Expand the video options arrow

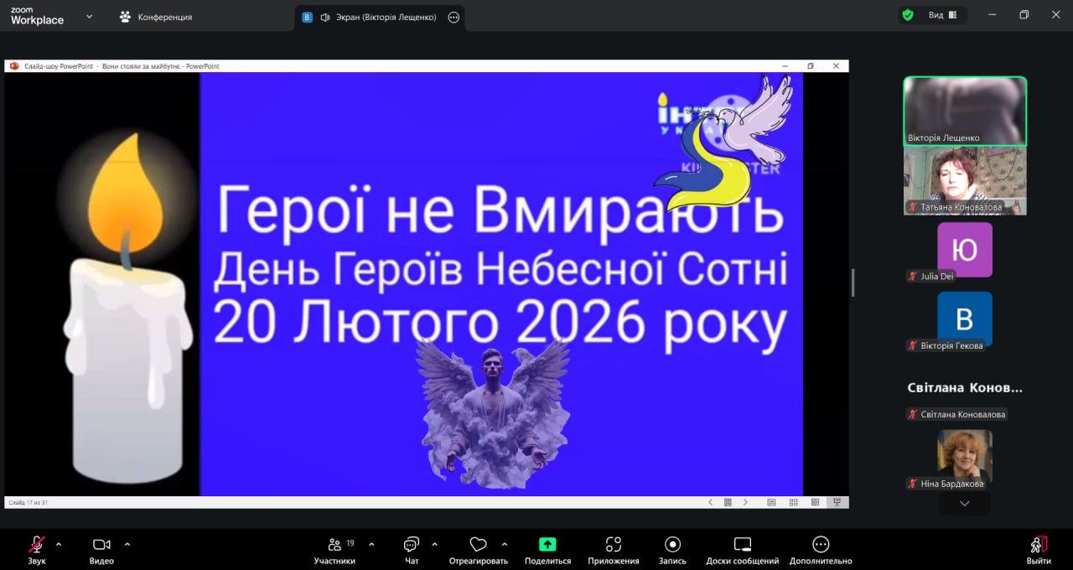tap(127, 544)
